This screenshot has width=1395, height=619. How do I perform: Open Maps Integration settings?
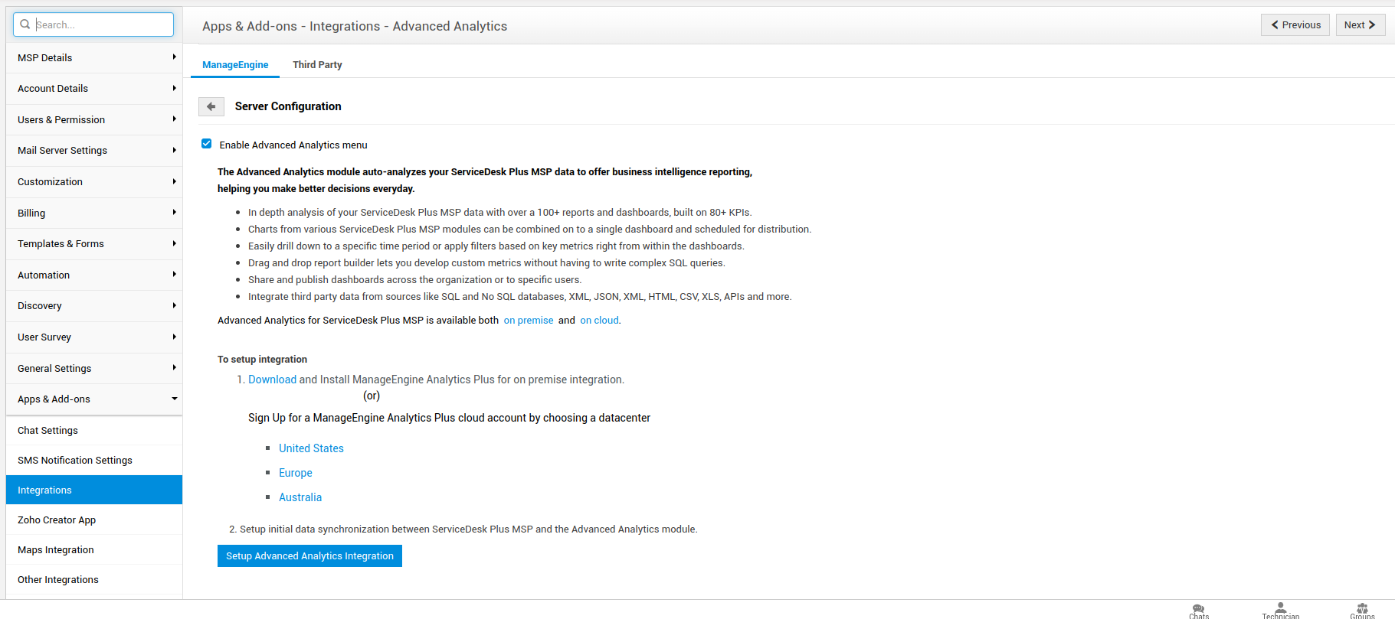(94, 550)
